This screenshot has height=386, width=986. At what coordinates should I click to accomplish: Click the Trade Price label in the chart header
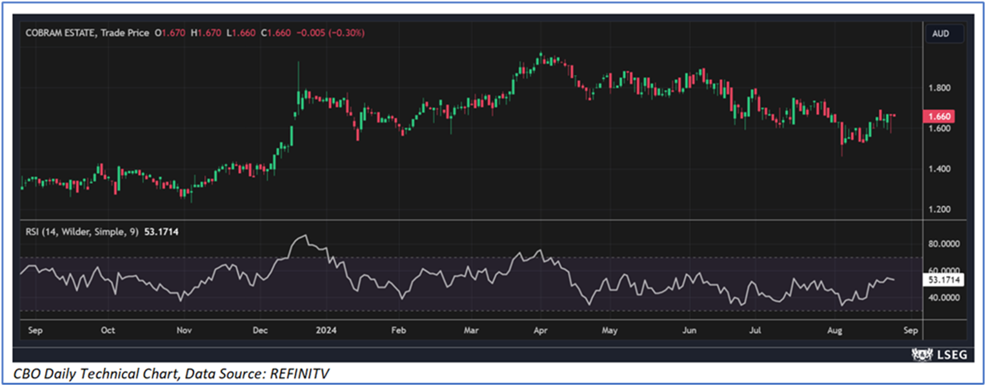pos(125,32)
